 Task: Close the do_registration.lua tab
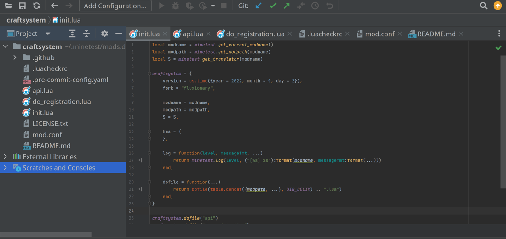[289, 34]
